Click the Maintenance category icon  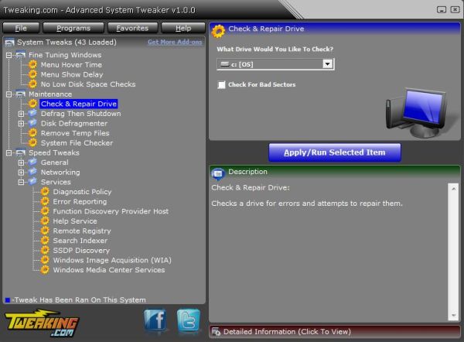click(x=20, y=94)
